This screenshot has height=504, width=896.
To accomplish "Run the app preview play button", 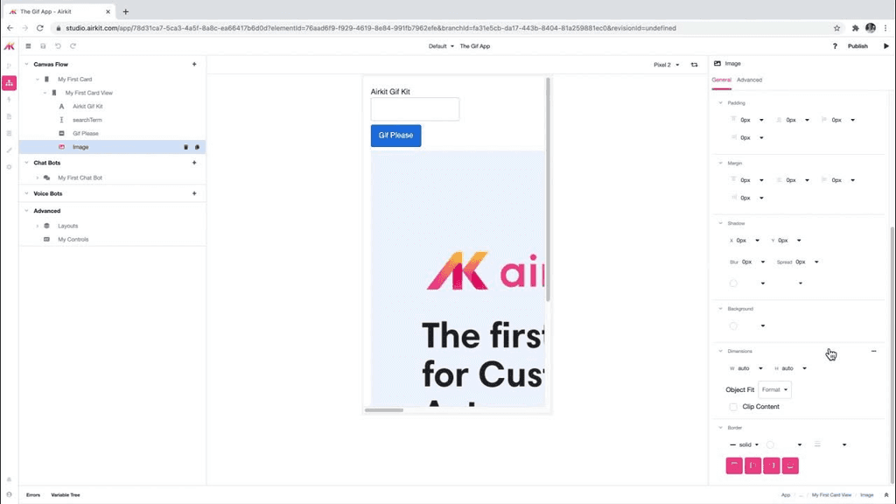I will pyautogui.click(x=886, y=46).
